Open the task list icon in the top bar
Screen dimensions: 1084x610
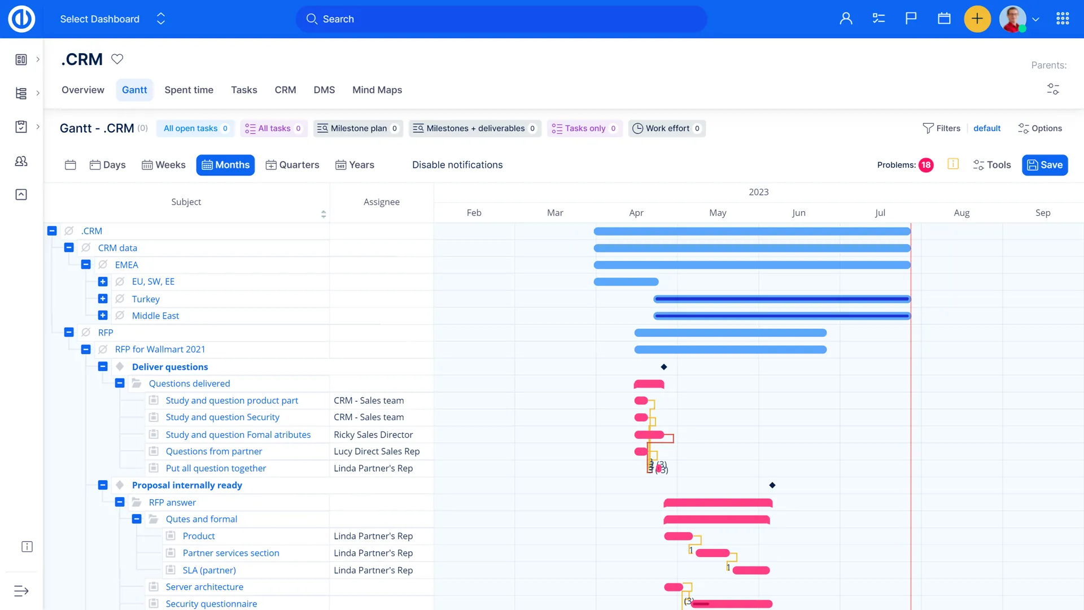[x=878, y=19]
